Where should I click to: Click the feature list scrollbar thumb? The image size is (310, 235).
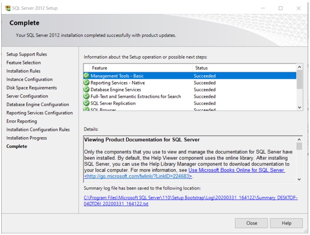pyautogui.click(x=299, y=79)
